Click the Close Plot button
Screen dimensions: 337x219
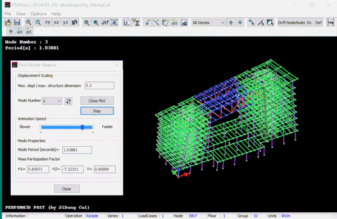click(x=97, y=101)
